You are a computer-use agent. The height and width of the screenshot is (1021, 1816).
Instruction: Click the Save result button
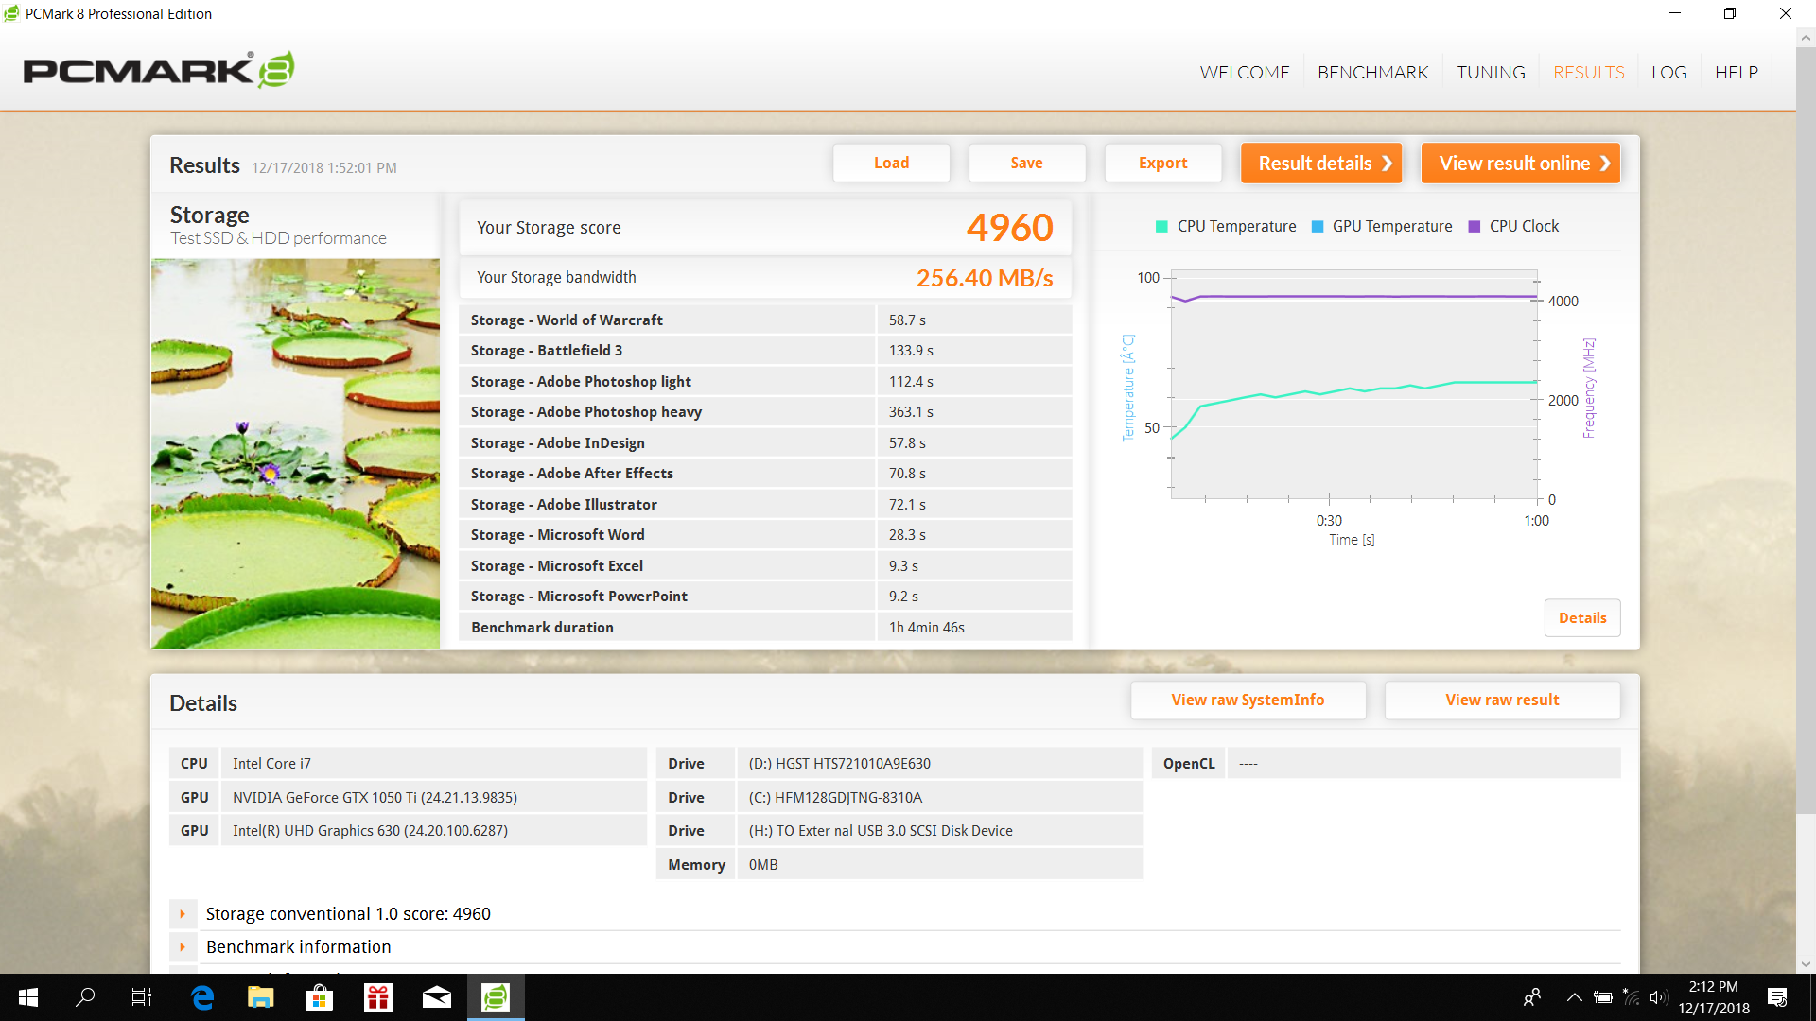pos(1026,163)
